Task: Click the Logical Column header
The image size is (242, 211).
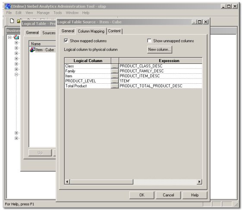Action: click(88, 61)
